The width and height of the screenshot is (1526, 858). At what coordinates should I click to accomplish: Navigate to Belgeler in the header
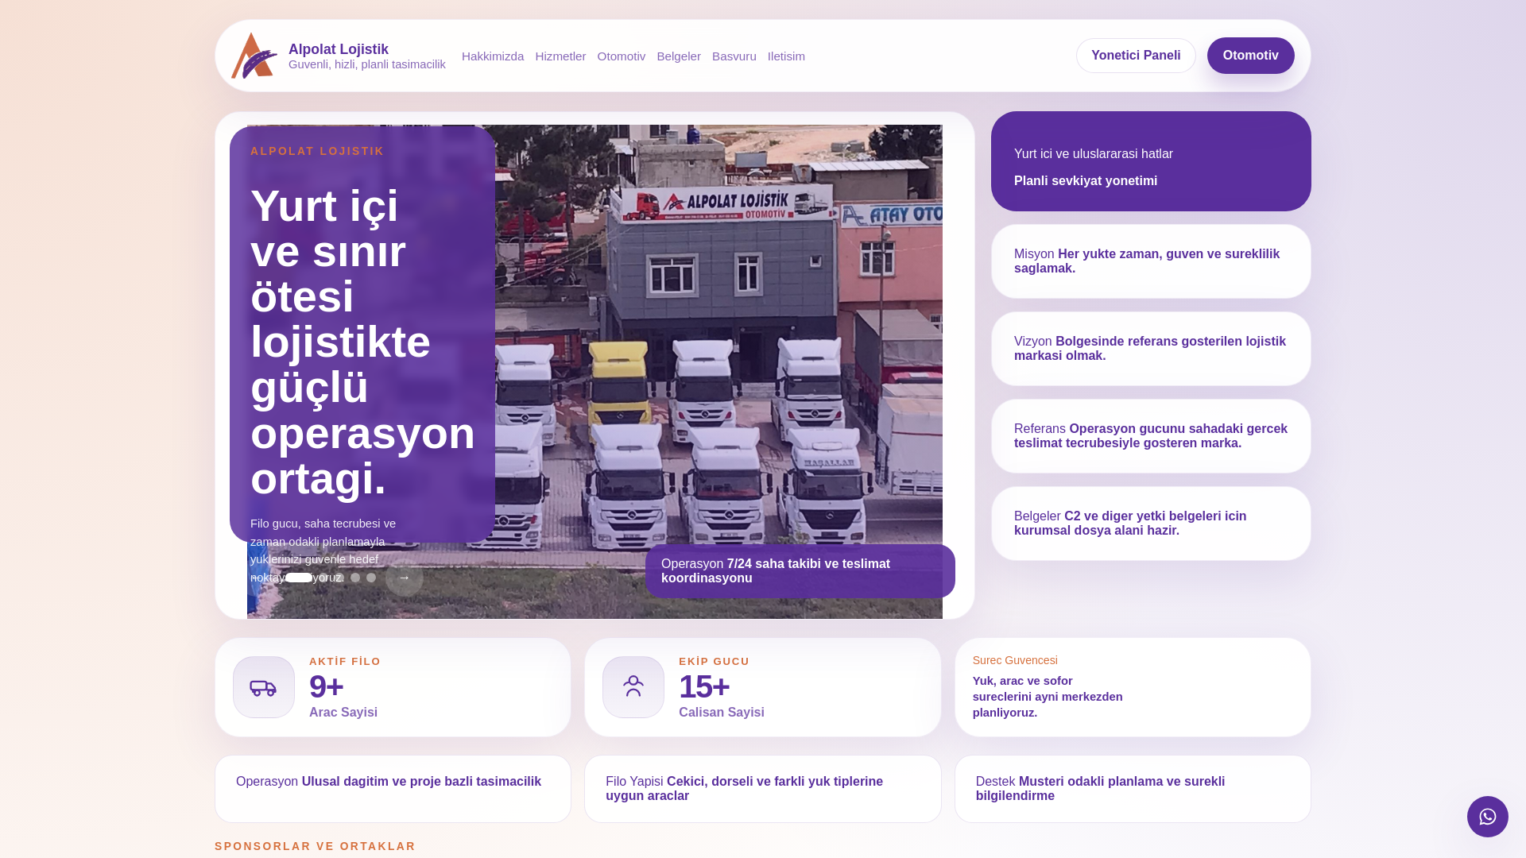679,56
